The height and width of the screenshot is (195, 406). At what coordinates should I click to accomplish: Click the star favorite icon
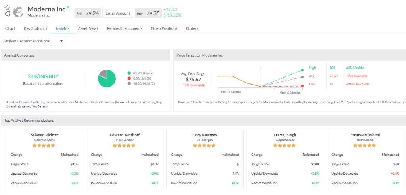pos(8,7)
